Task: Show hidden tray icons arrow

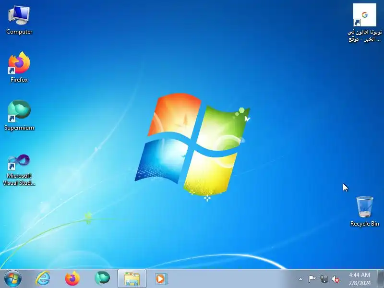Action: coord(301,279)
